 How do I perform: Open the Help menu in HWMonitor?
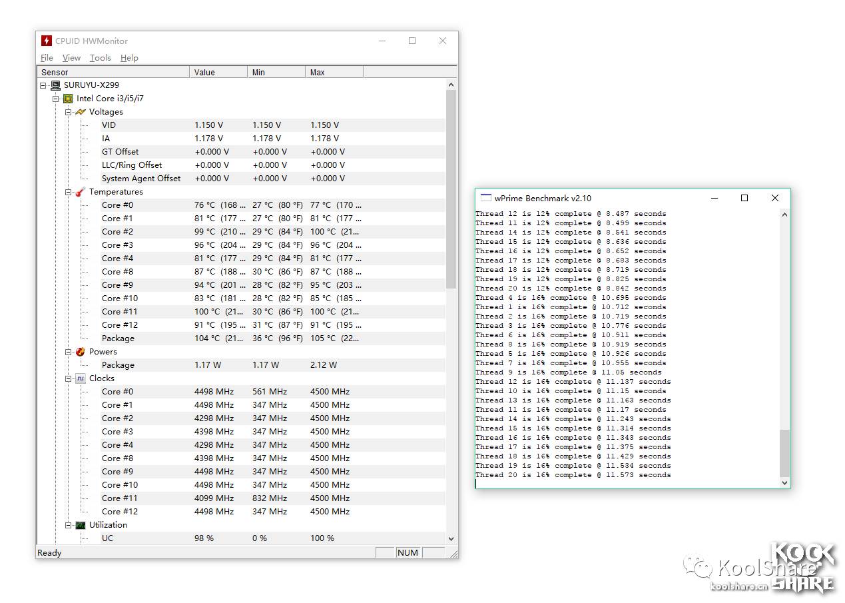[129, 58]
